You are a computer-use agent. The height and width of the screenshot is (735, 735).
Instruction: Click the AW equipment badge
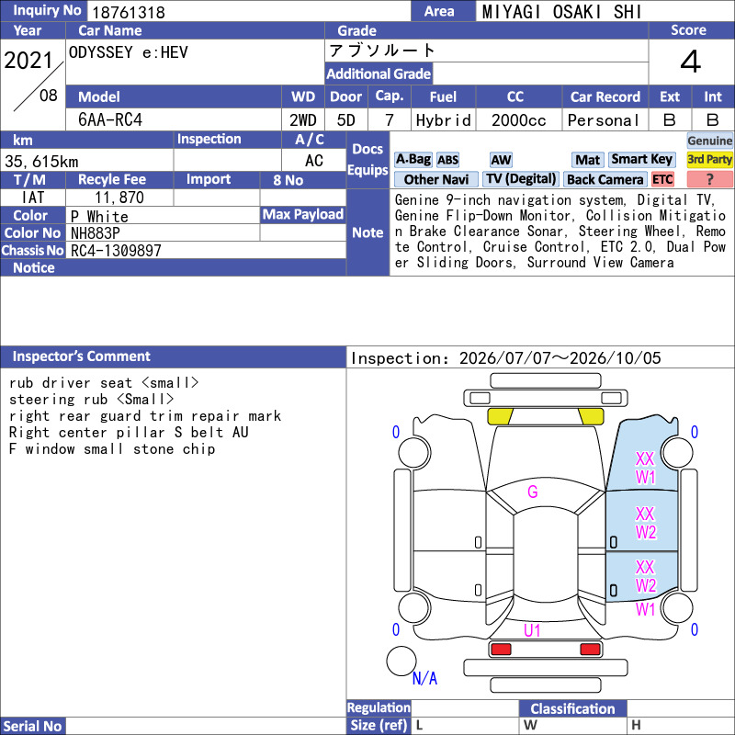pos(501,160)
